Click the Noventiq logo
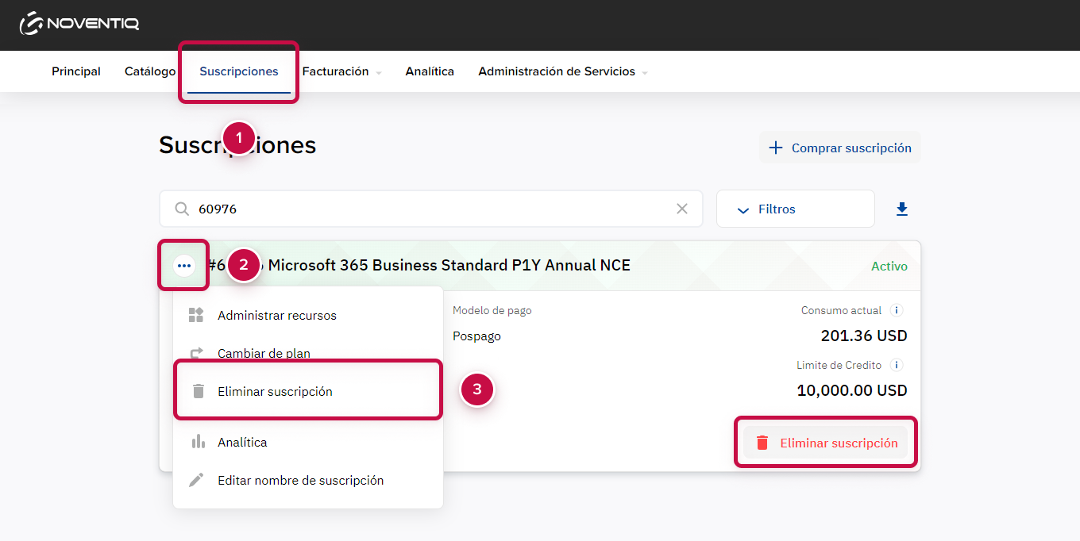The width and height of the screenshot is (1080, 541). point(79,24)
